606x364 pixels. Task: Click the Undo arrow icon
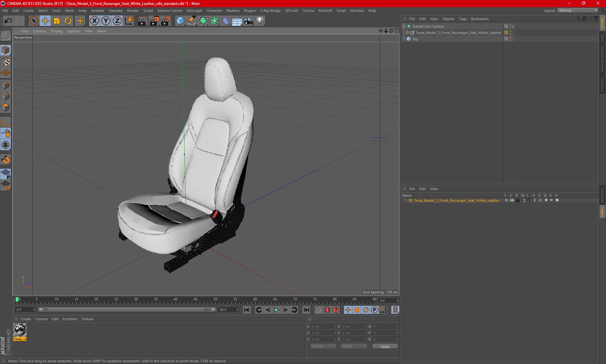coord(8,21)
